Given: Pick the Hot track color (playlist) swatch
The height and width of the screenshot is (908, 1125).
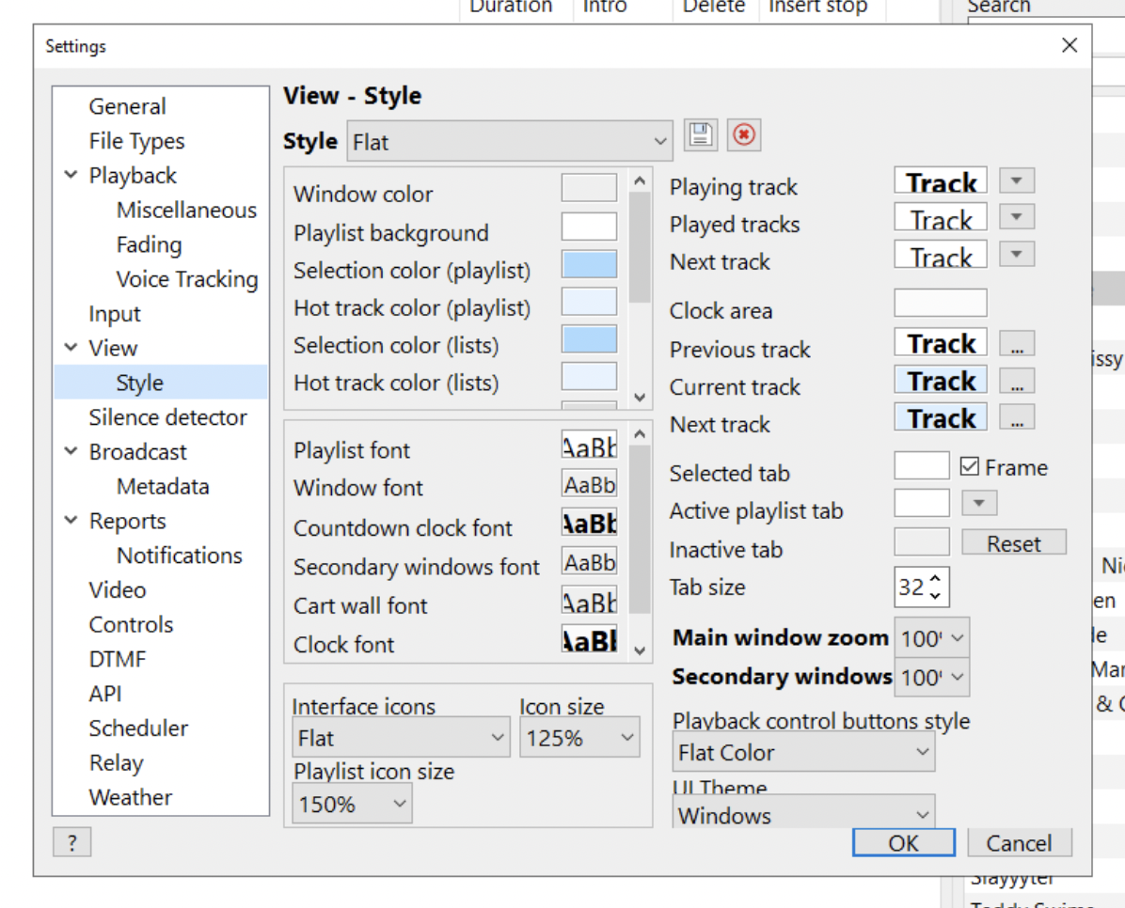Looking at the screenshot, I should (x=589, y=301).
